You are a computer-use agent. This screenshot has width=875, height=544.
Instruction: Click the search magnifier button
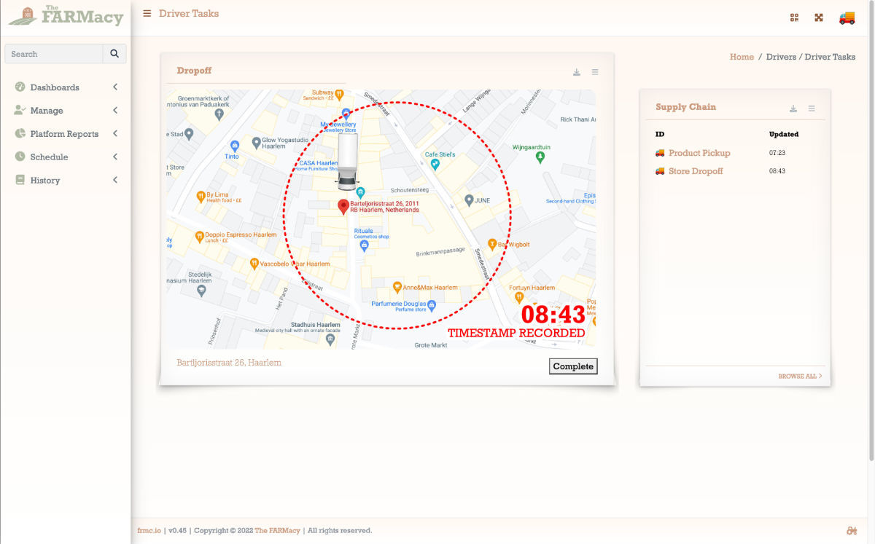(114, 54)
